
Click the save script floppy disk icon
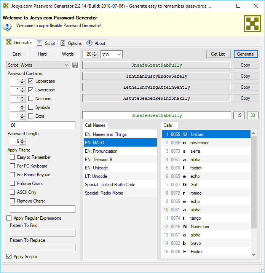pos(75,65)
